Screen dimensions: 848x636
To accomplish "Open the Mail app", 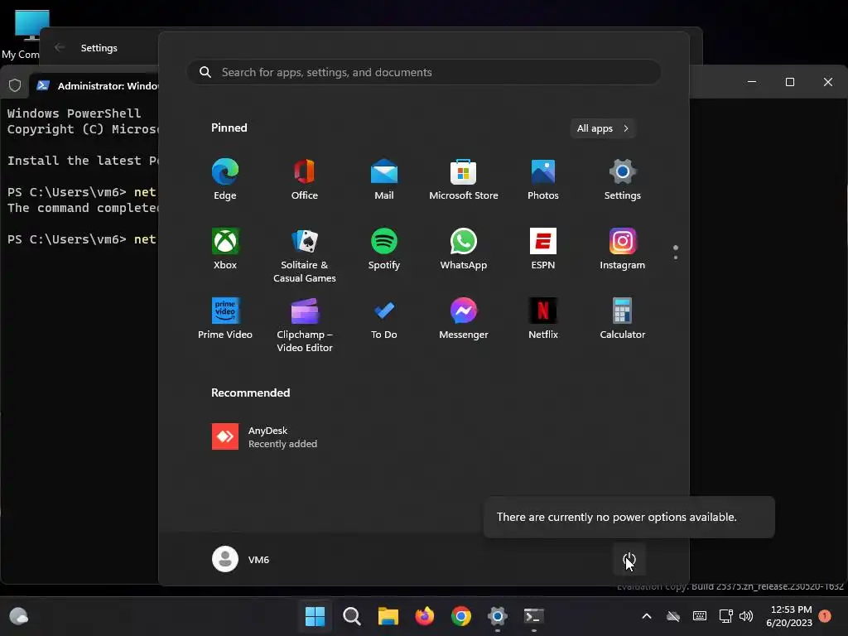I will 384,179.
